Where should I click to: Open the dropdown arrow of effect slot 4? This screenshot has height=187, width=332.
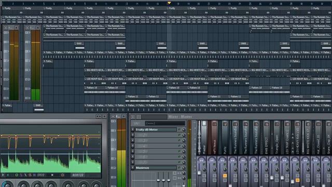133,146
